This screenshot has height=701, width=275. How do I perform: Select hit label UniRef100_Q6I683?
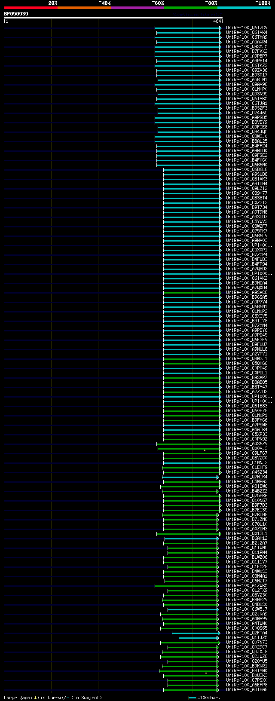tap(247, 406)
